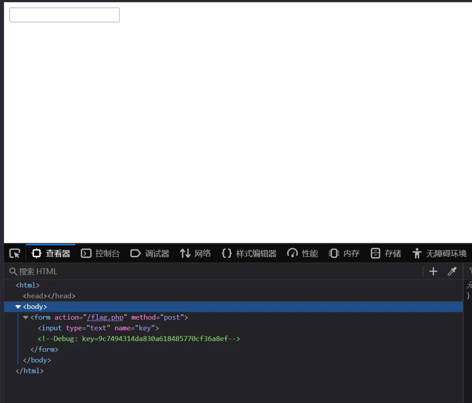Image resolution: width=472 pixels, height=403 pixels.
Task: Click the magnifier icon in the HTML search
Action: click(x=13, y=271)
